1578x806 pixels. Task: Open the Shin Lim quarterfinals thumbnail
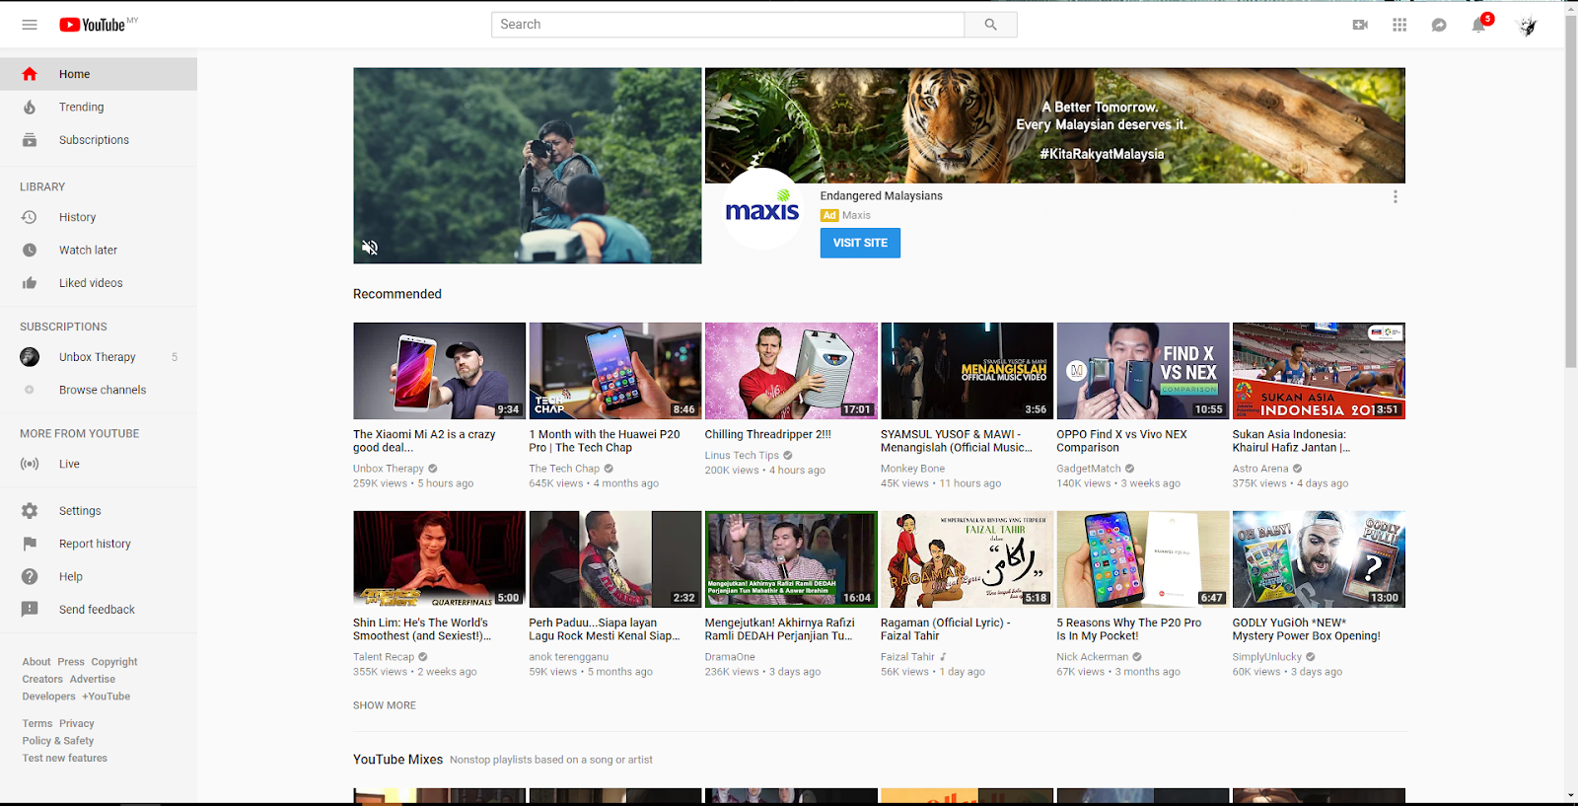439,559
